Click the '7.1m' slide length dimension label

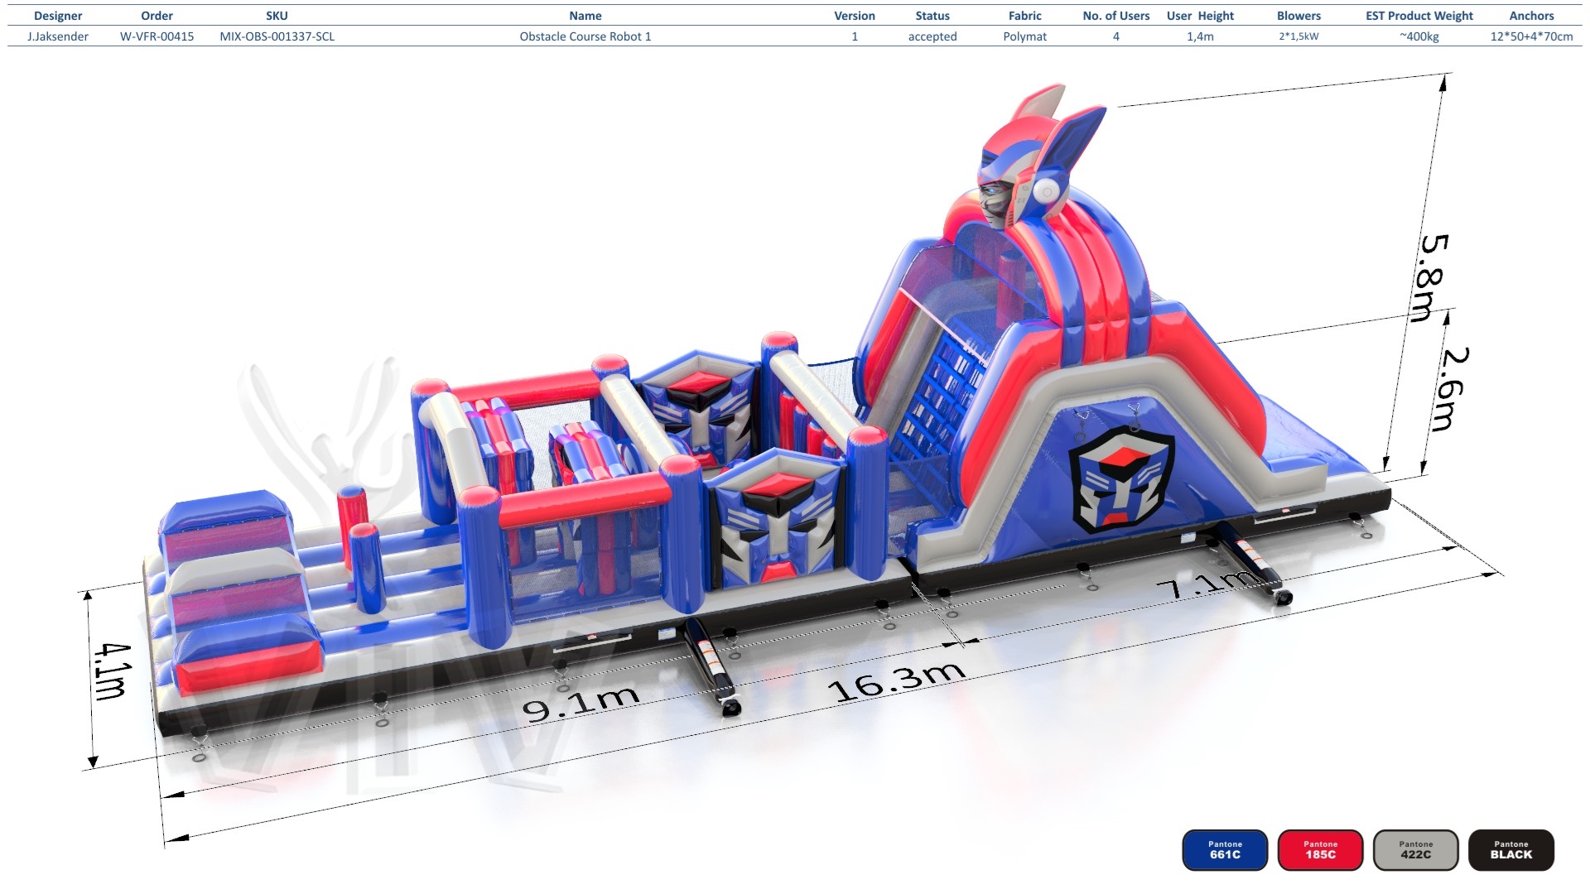click(x=1209, y=584)
